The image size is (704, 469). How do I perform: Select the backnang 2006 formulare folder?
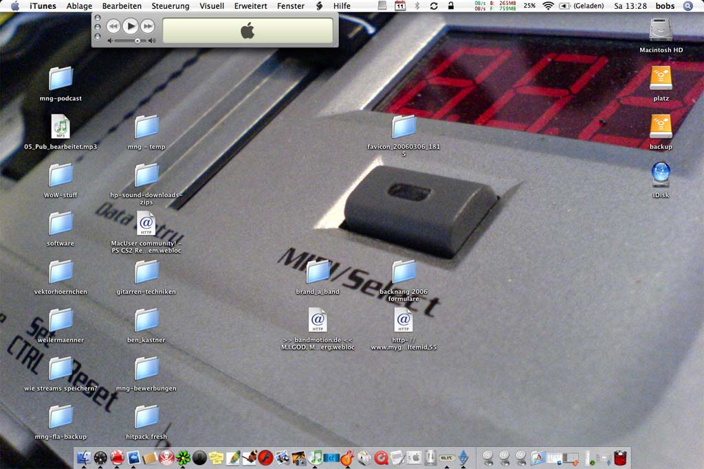[404, 271]
